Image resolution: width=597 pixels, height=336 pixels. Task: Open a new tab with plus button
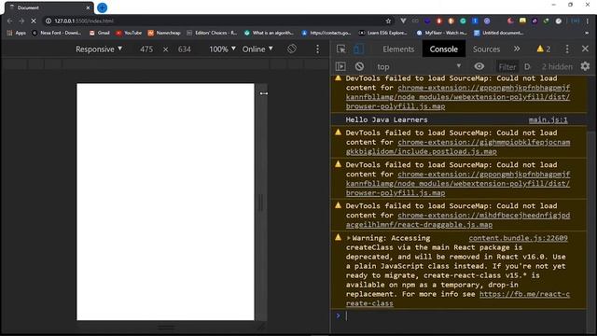[x=102, y=7]
